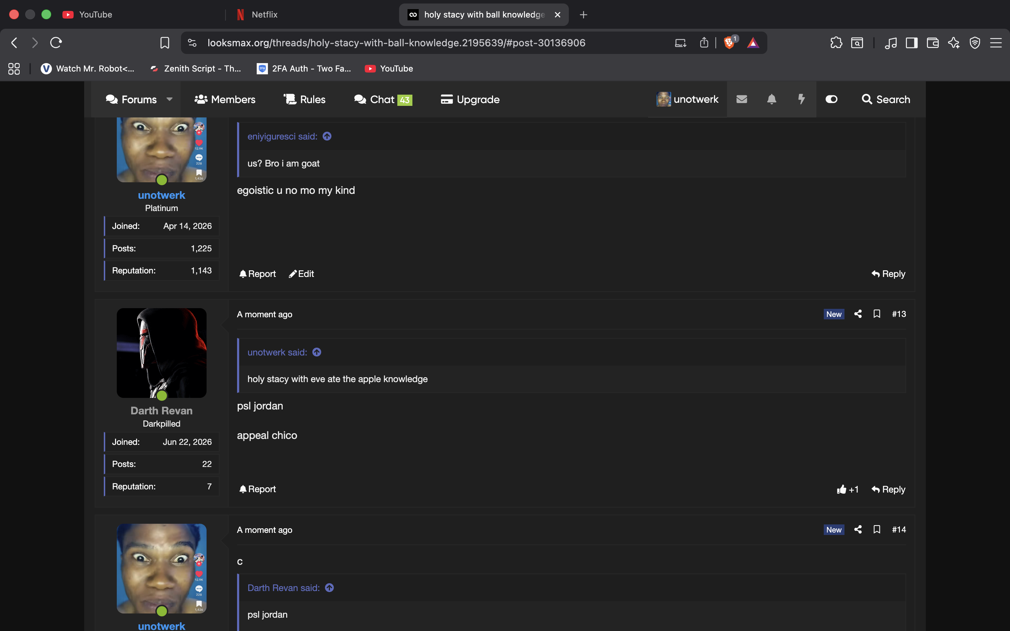Bookmark post #14
Image resolution: width=1010 pixels, height=631 pixels.
tap(877, 529)
